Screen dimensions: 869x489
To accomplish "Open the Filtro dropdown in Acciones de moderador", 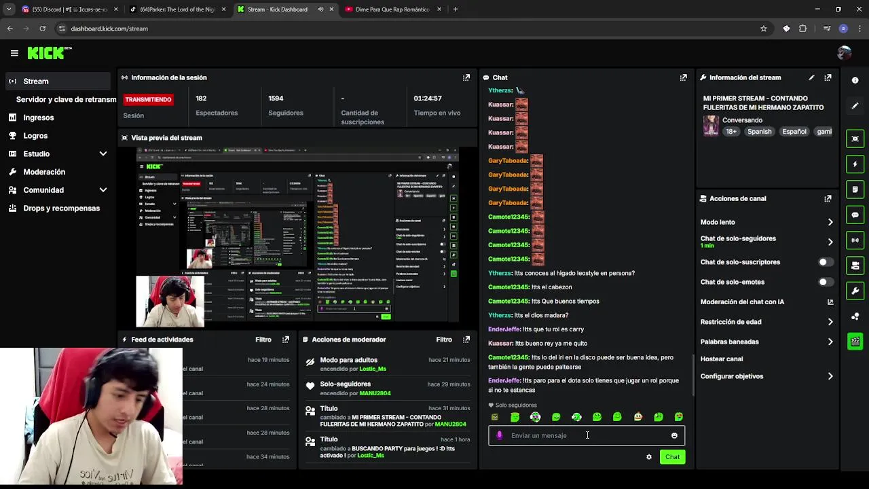I will click(444, 340).
